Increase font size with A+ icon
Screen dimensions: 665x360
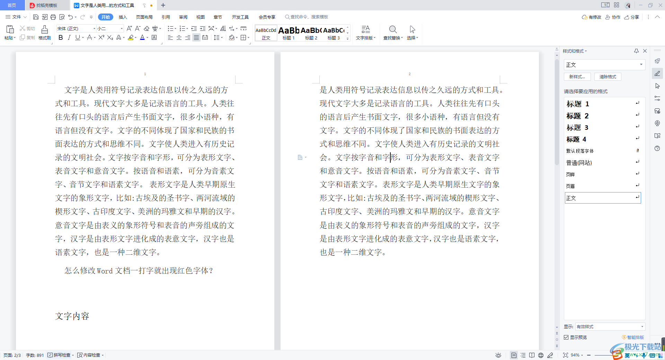[129, 28]
